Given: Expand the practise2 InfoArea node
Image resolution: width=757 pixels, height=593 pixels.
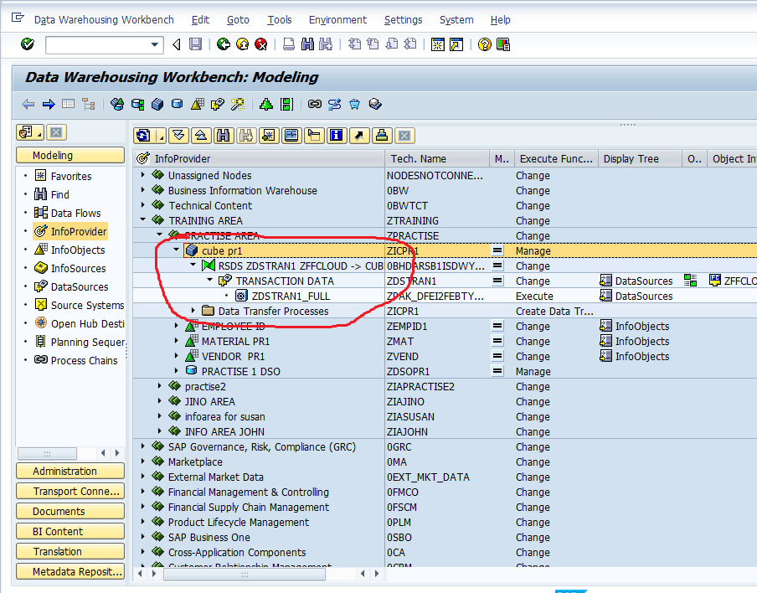Looking at the screenshot, I should (x=159, y=386).
